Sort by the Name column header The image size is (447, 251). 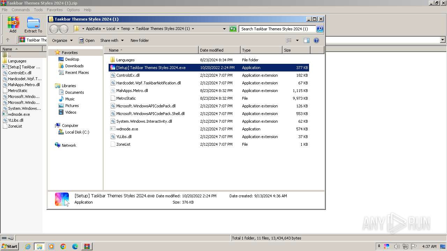point(151,50)
